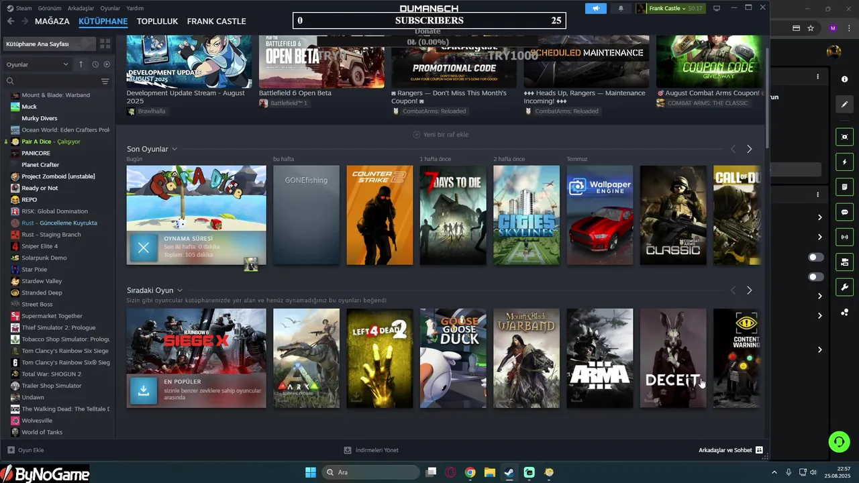Click Kütüphane Ana Sayfası button
Viewport: 859px width, 483px height.
coord(48,44)
